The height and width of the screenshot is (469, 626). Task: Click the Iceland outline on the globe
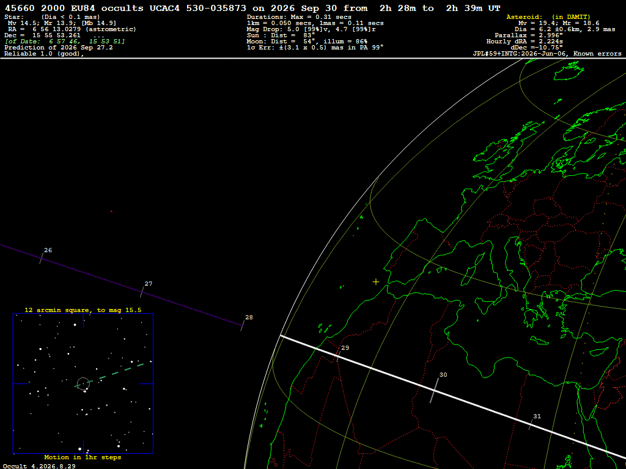click(x=569, y=72)
